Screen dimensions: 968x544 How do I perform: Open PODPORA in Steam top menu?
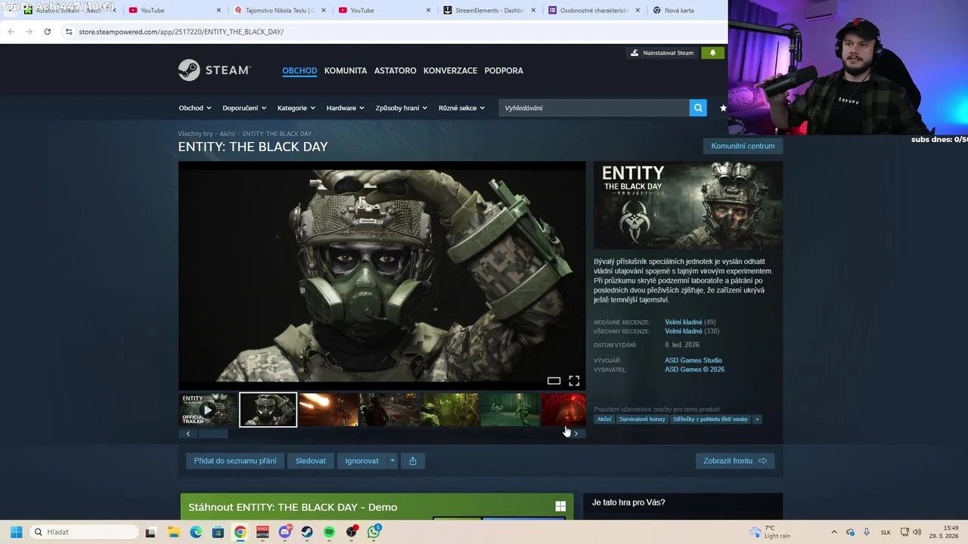(504, 70)
